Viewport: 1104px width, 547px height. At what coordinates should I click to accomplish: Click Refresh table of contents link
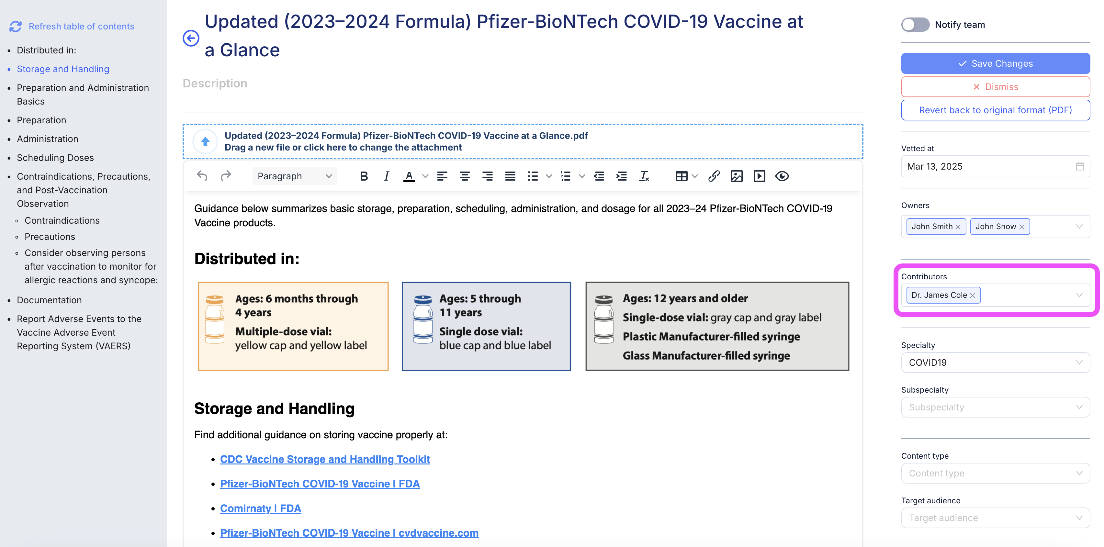pyautogui.click(x=82, y=27)
